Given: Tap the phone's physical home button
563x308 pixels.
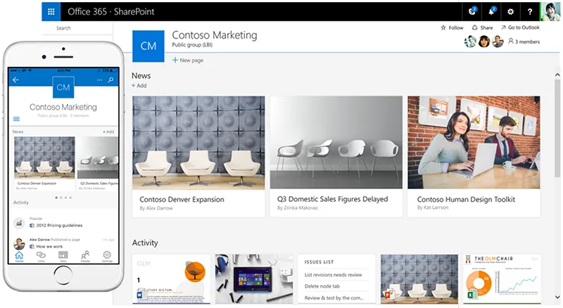Looking at the screenshot, I should pyautogui.click(x=63, y=276).
